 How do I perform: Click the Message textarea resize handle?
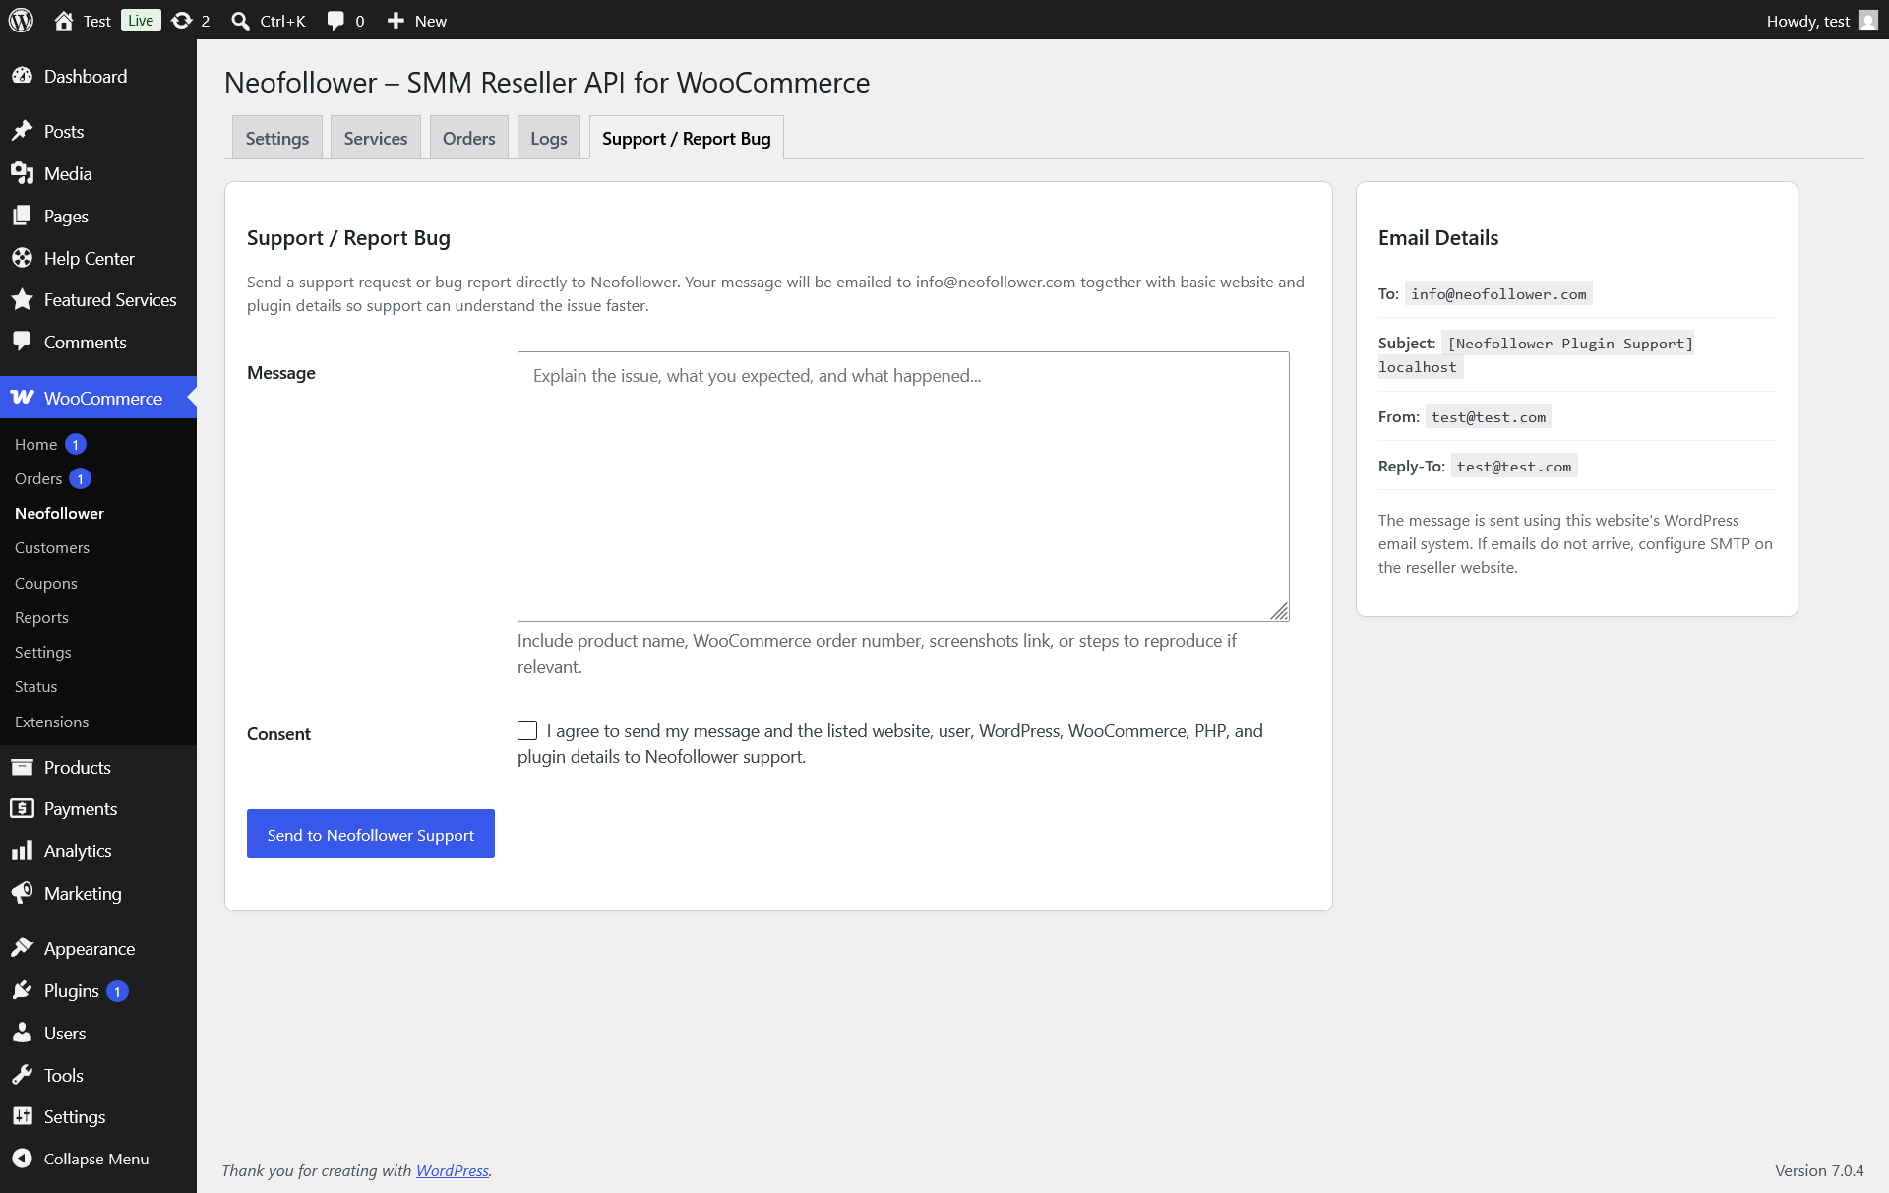click(1279, 611)
